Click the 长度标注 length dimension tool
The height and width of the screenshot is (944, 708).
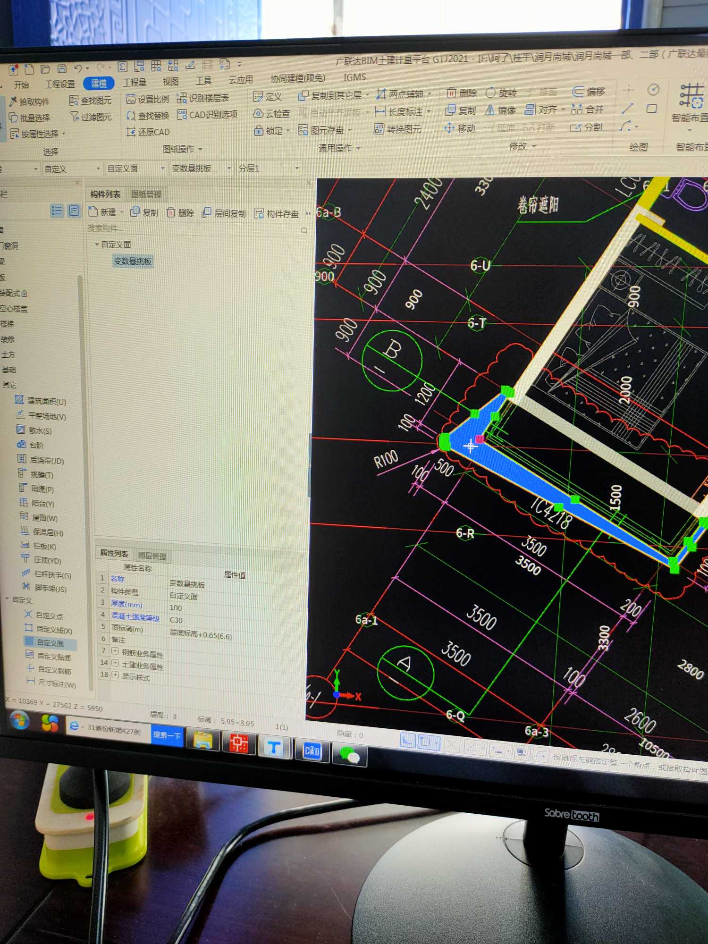tap(399, 112)
